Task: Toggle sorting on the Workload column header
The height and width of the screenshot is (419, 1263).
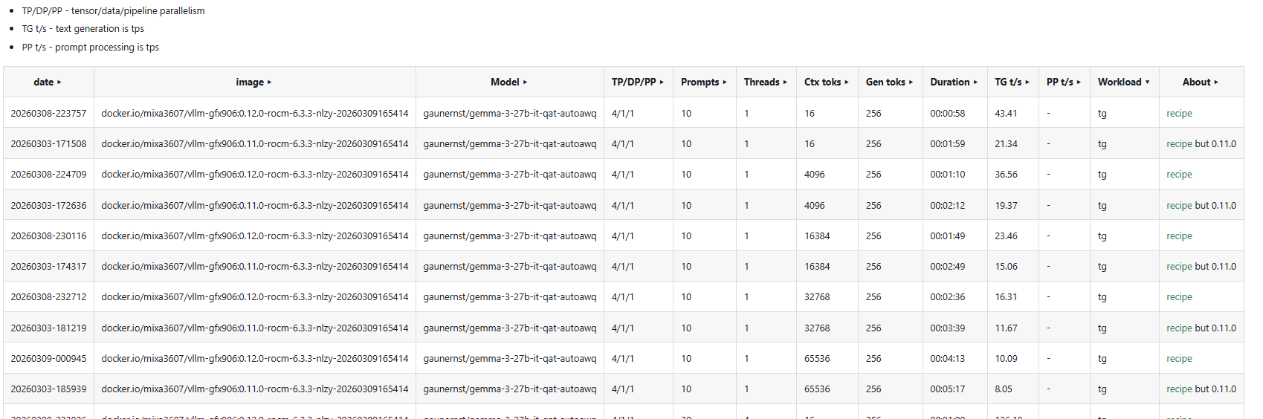Action: coord(1124,82)
